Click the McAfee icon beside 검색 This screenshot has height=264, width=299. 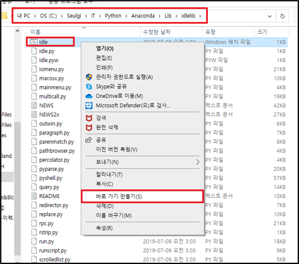pos(89,118)
